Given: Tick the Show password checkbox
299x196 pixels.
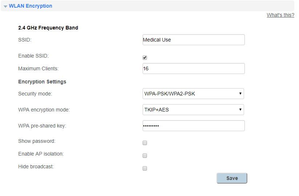Looking at the screenshot, I should pos(145,143).
